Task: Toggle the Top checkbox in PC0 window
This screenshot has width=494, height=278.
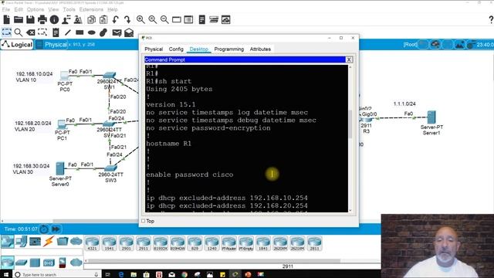Action: pos(144,221)
